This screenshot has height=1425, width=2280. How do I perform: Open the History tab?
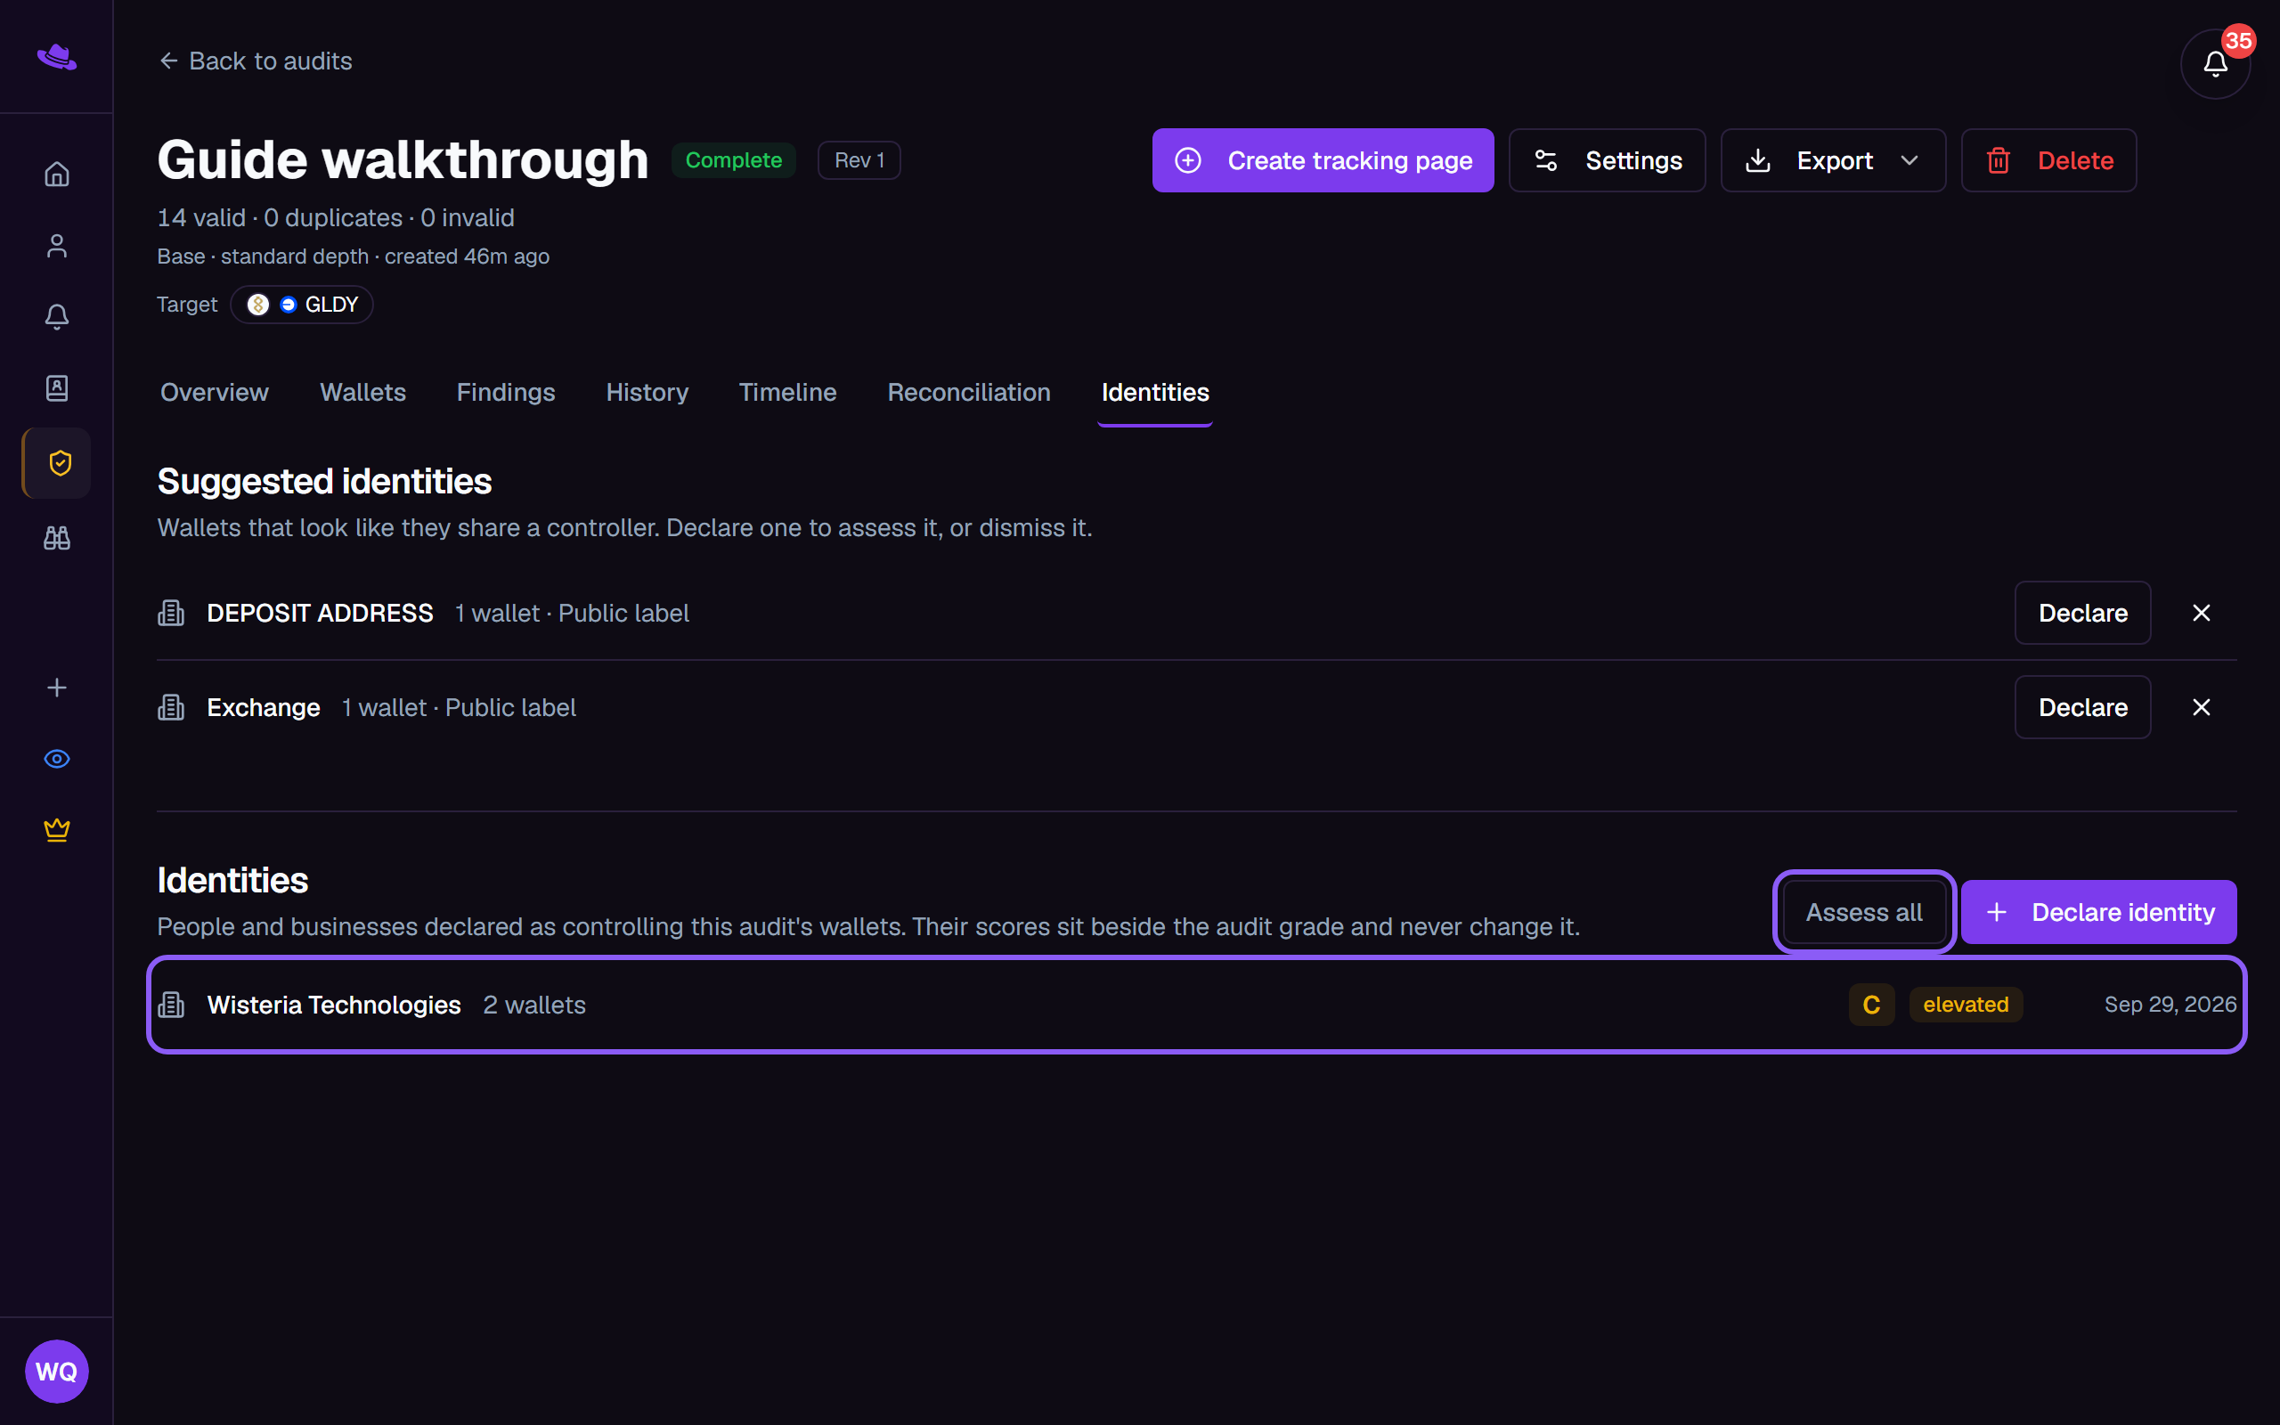coord(647,392)
